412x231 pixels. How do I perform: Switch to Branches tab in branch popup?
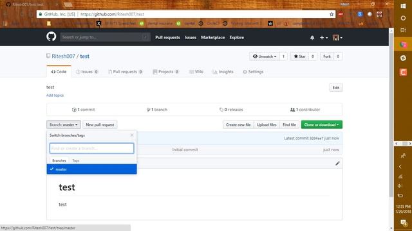[59, 160]
